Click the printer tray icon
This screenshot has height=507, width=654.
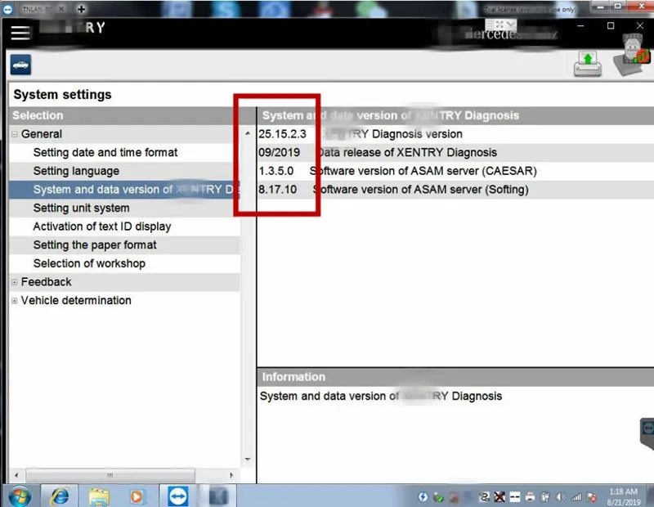pyautogui.click(x=530, y=497)
